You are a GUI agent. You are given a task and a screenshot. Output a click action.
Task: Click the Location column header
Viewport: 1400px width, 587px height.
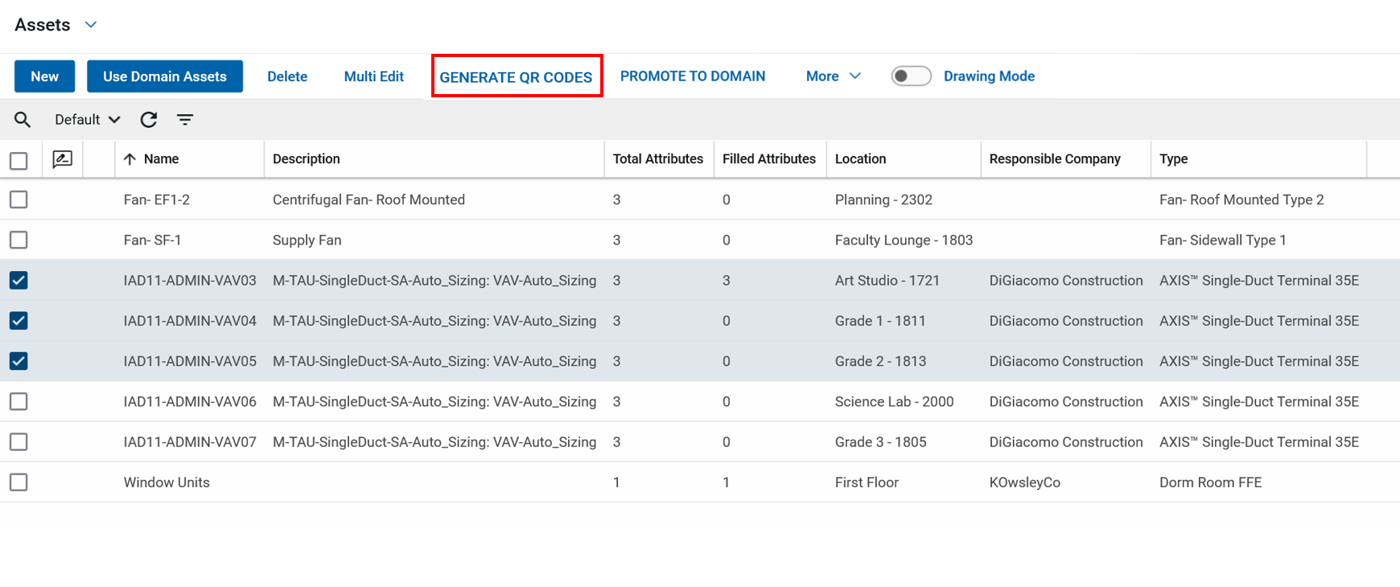(860, 159)
